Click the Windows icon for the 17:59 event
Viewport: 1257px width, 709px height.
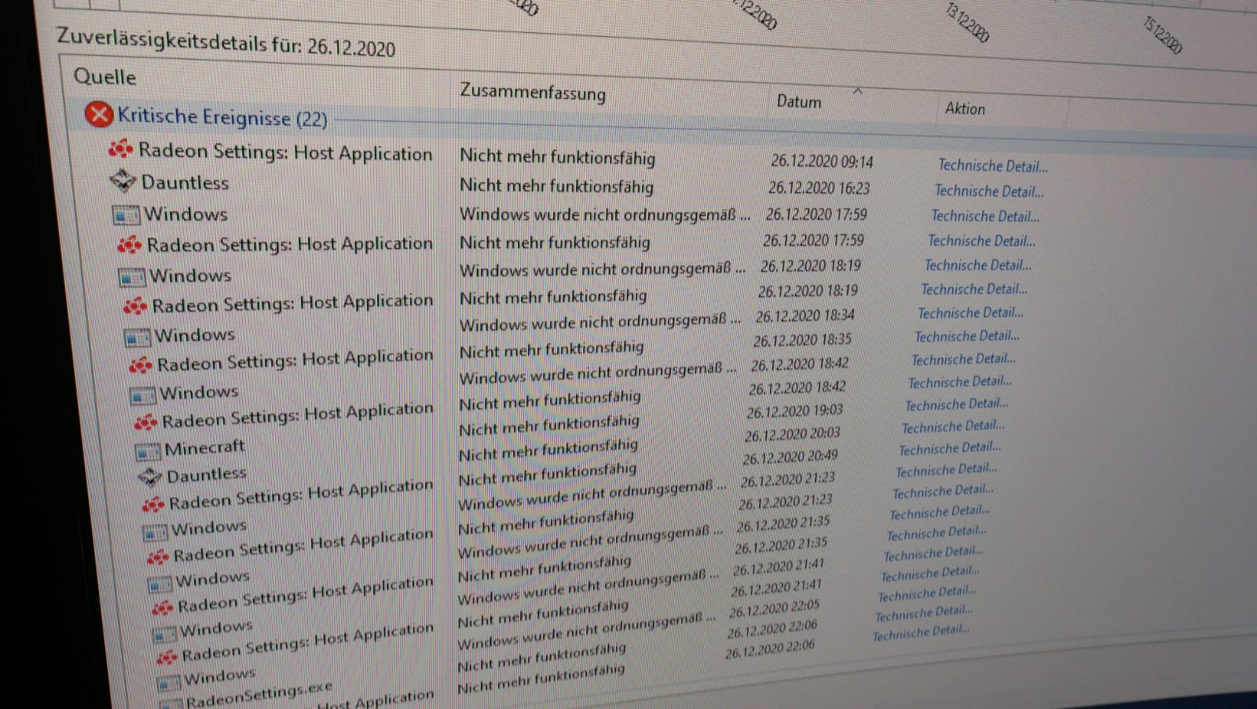(126, 214)
